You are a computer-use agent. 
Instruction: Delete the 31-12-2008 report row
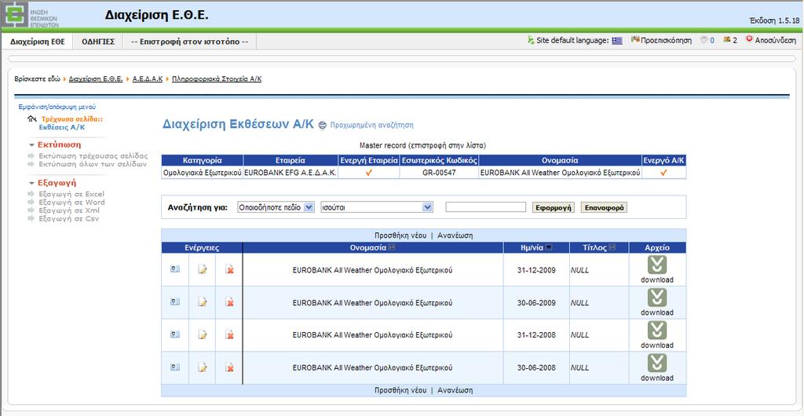pos(230,334)
